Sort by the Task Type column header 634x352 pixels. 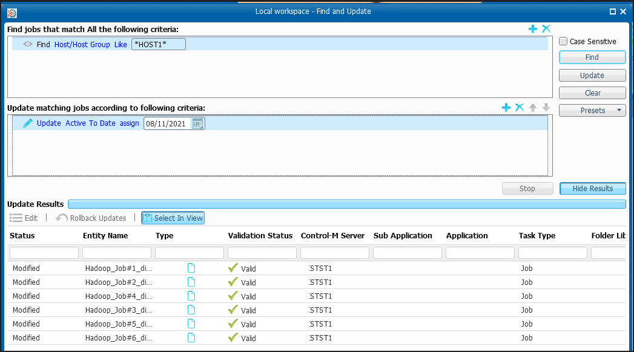pyautogui.click(x=537, y=236)
